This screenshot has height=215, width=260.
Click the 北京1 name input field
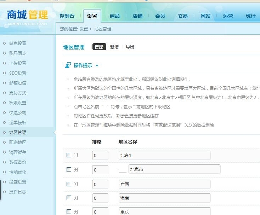165,155
